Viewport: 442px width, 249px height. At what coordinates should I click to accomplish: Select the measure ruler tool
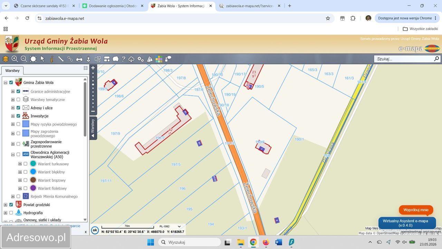(61, 59)
